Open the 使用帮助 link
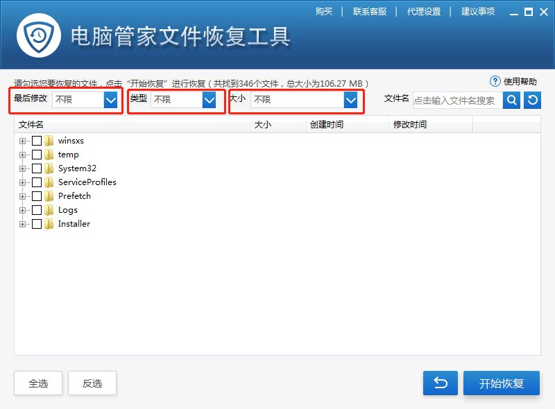555x409 pixels. (x=520, y=82)
